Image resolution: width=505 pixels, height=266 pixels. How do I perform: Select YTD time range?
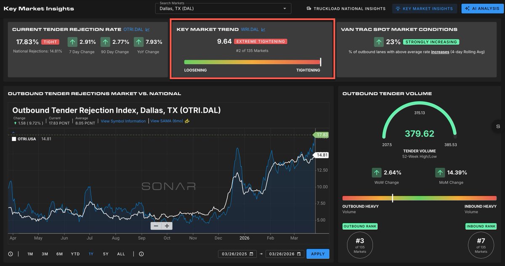[75, 254]
